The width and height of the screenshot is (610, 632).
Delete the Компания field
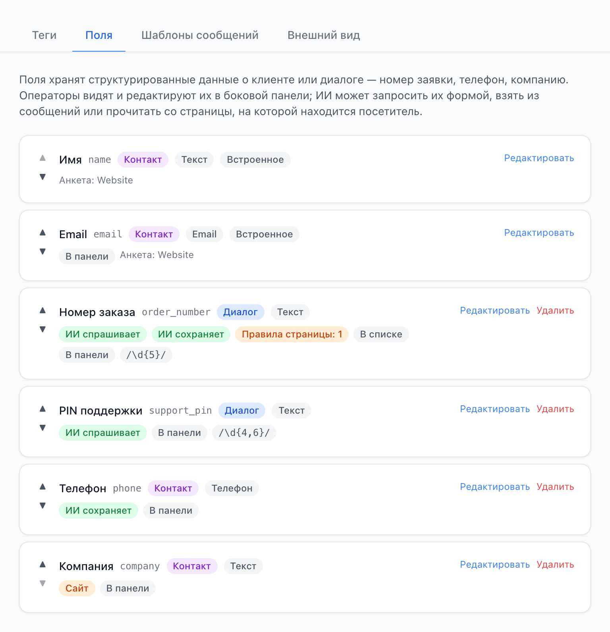click(x=555, y=565)
